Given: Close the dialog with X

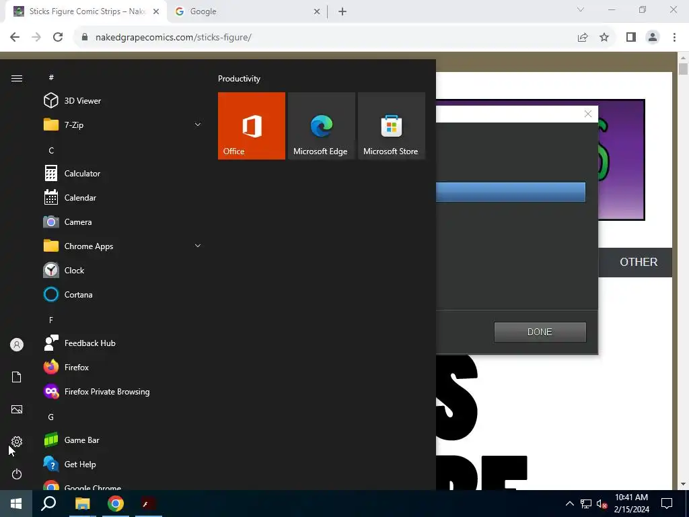Looking at the screenshot, I should (588, 114).
